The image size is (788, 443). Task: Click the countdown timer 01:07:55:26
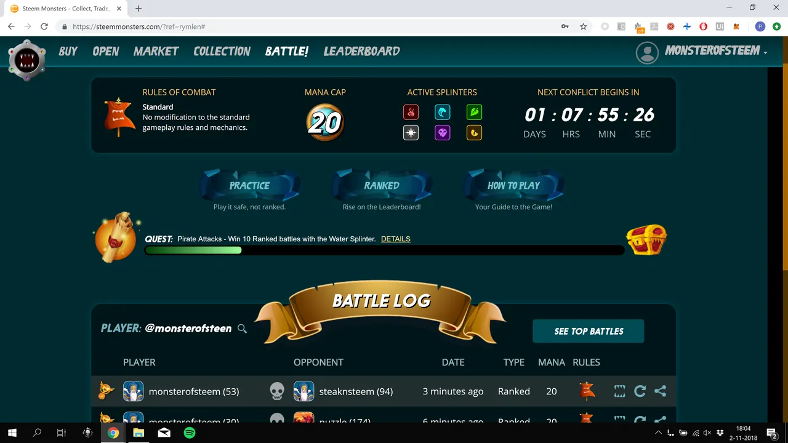tap(589, 115)
